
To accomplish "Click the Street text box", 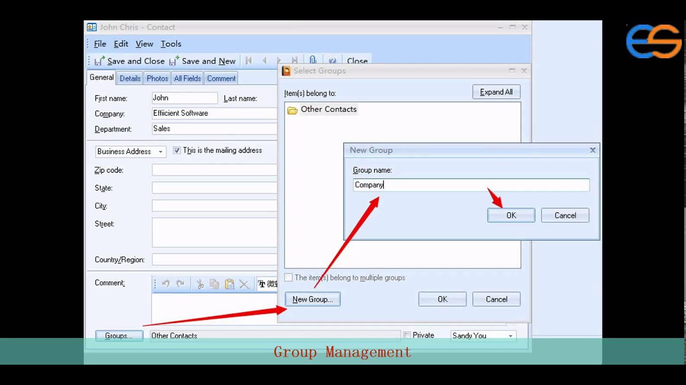I will pyautogui.click(x=215, y=232).
